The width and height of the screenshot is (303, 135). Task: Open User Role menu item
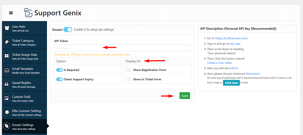click(24, 28)
